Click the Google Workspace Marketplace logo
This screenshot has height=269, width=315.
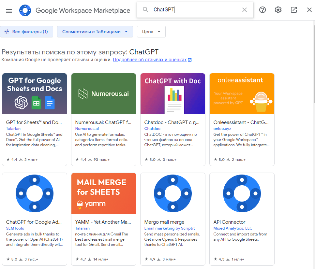point(25,10)
